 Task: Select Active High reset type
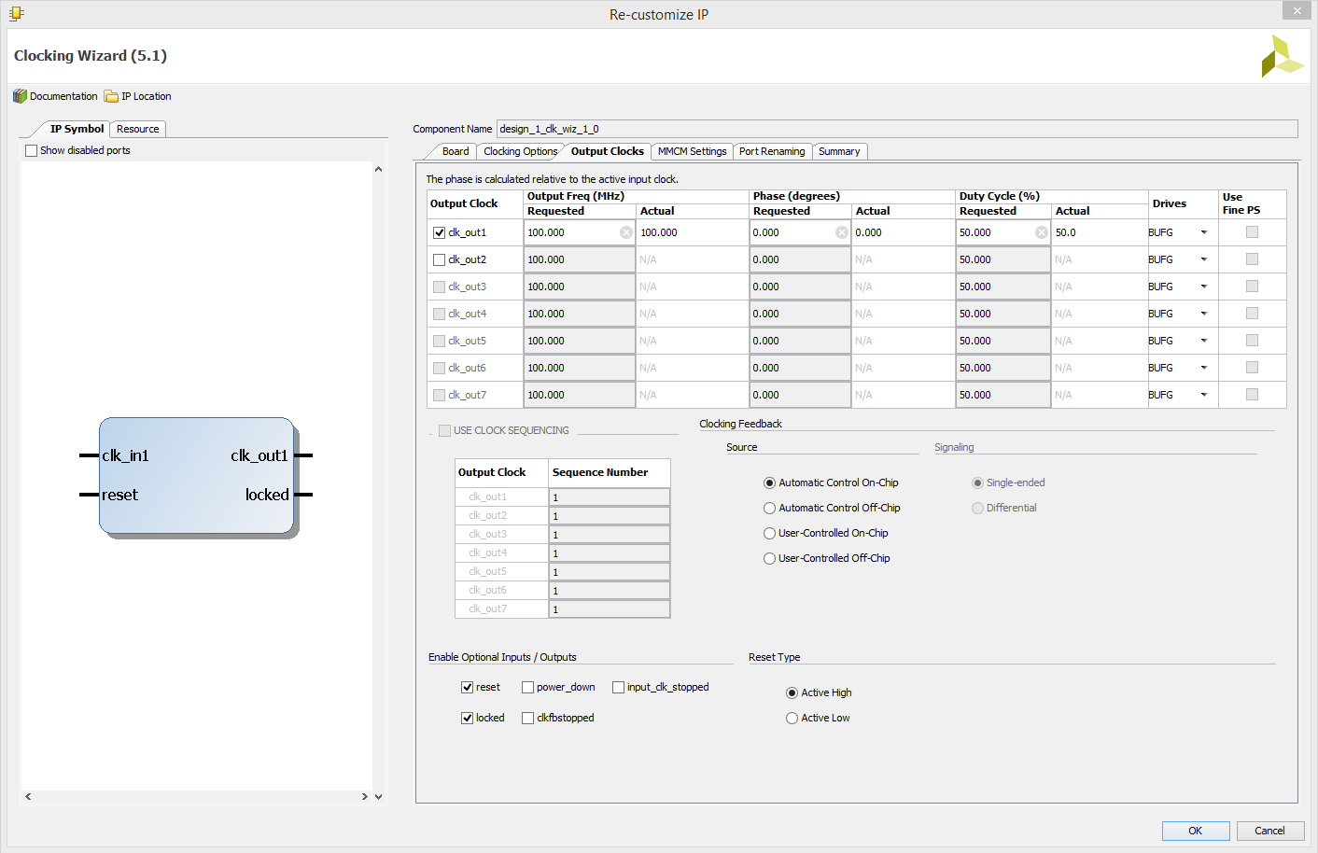[x=792, y=692]
